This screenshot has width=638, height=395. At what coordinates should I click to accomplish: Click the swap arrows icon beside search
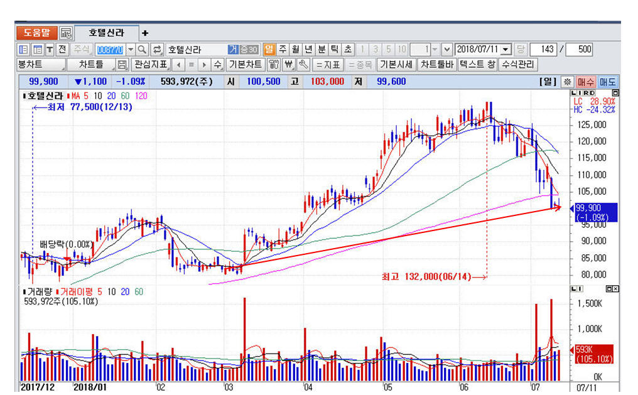(157, 50)
